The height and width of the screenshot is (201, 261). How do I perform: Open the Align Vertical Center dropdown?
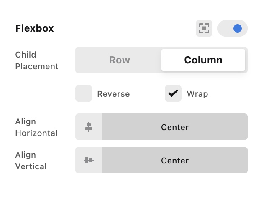click(175, 161)
